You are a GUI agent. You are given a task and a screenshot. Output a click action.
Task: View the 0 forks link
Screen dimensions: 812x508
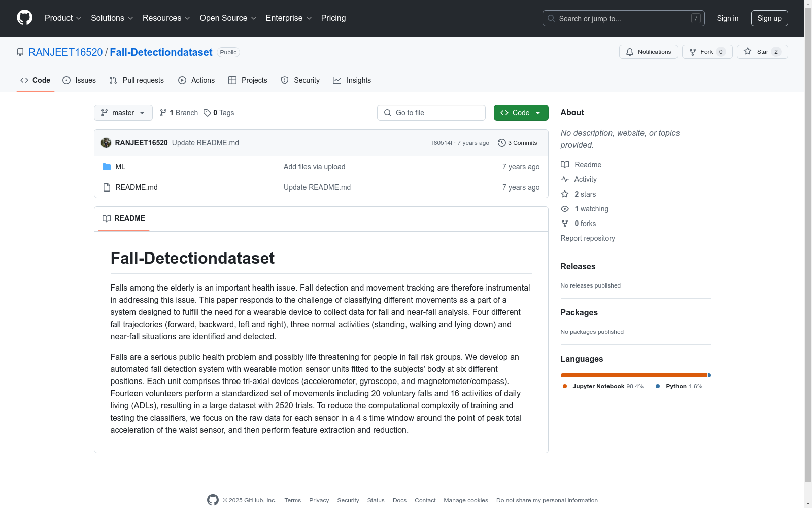579,224
